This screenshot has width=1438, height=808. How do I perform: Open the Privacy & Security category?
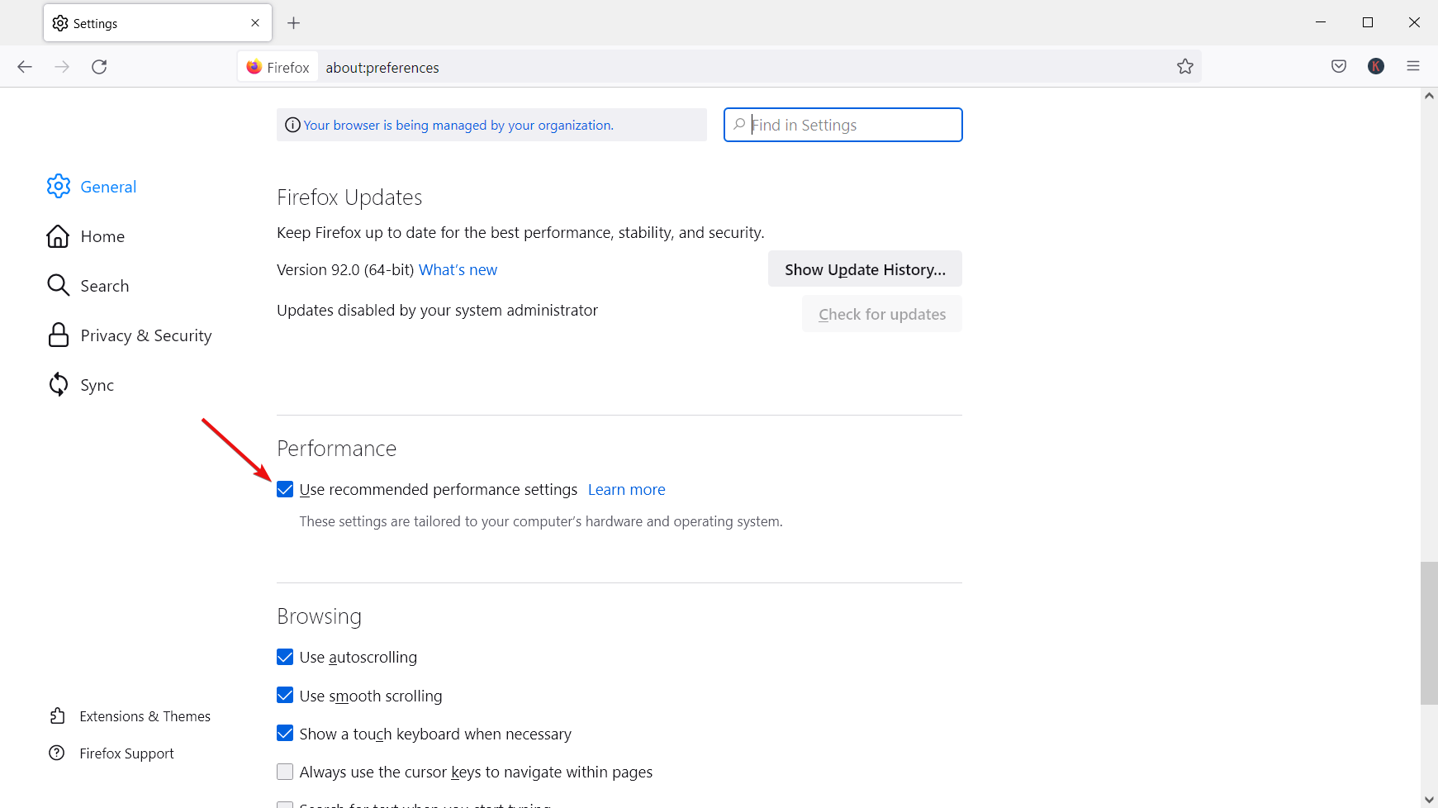click(x=145, y=335)
